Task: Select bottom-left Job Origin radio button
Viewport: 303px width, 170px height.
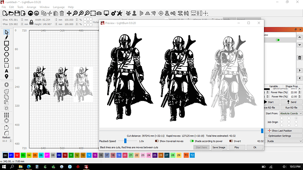Action: coord(281,126)
